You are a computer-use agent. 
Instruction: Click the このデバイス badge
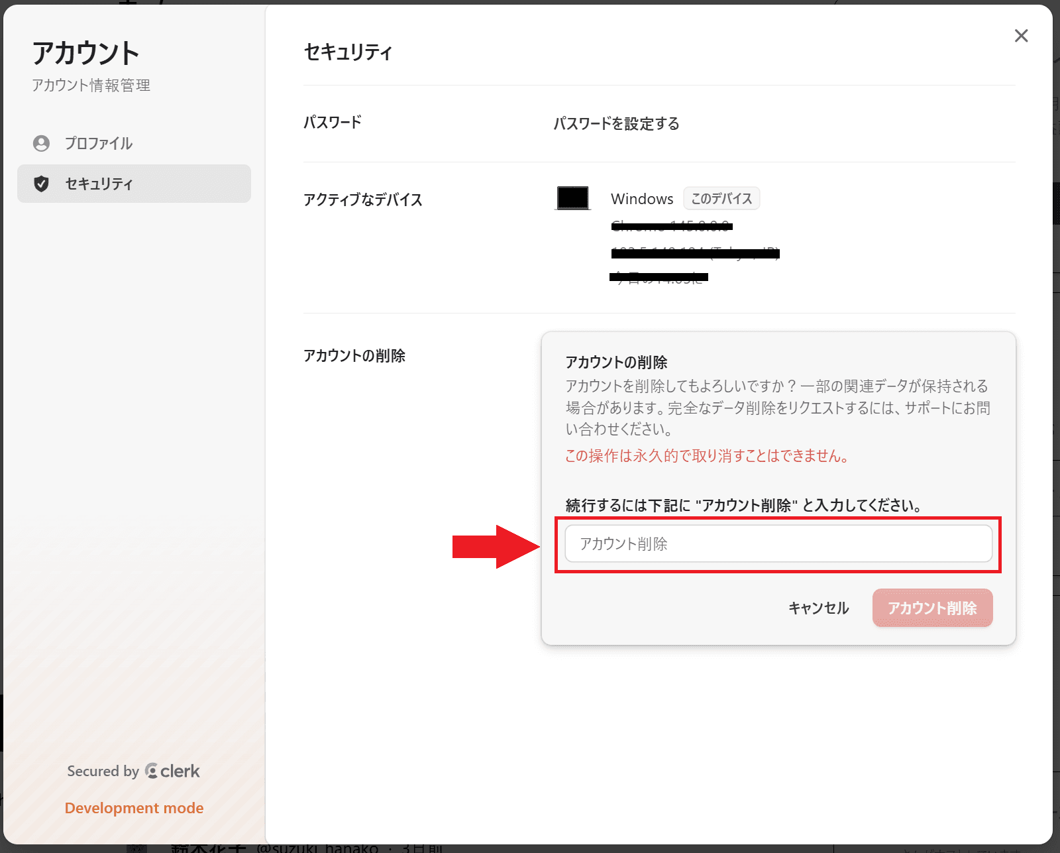pos(721,198)
